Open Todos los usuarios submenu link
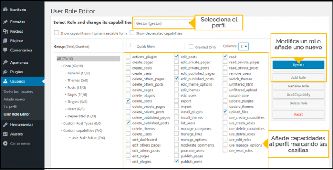The image size is (333, 170). pyautogui.click(x=18, y=92)
